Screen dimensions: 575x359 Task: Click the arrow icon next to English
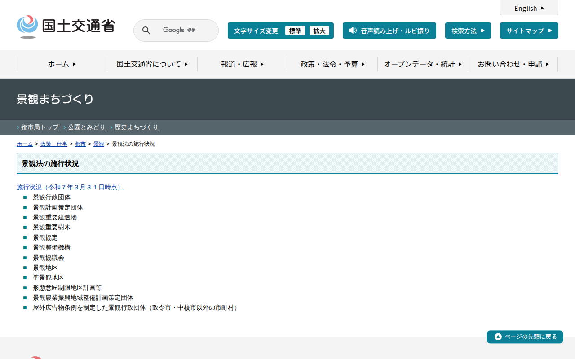542,8
